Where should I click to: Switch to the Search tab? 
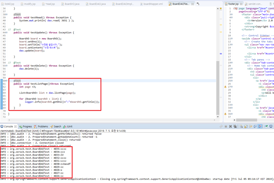pos(56,126)
